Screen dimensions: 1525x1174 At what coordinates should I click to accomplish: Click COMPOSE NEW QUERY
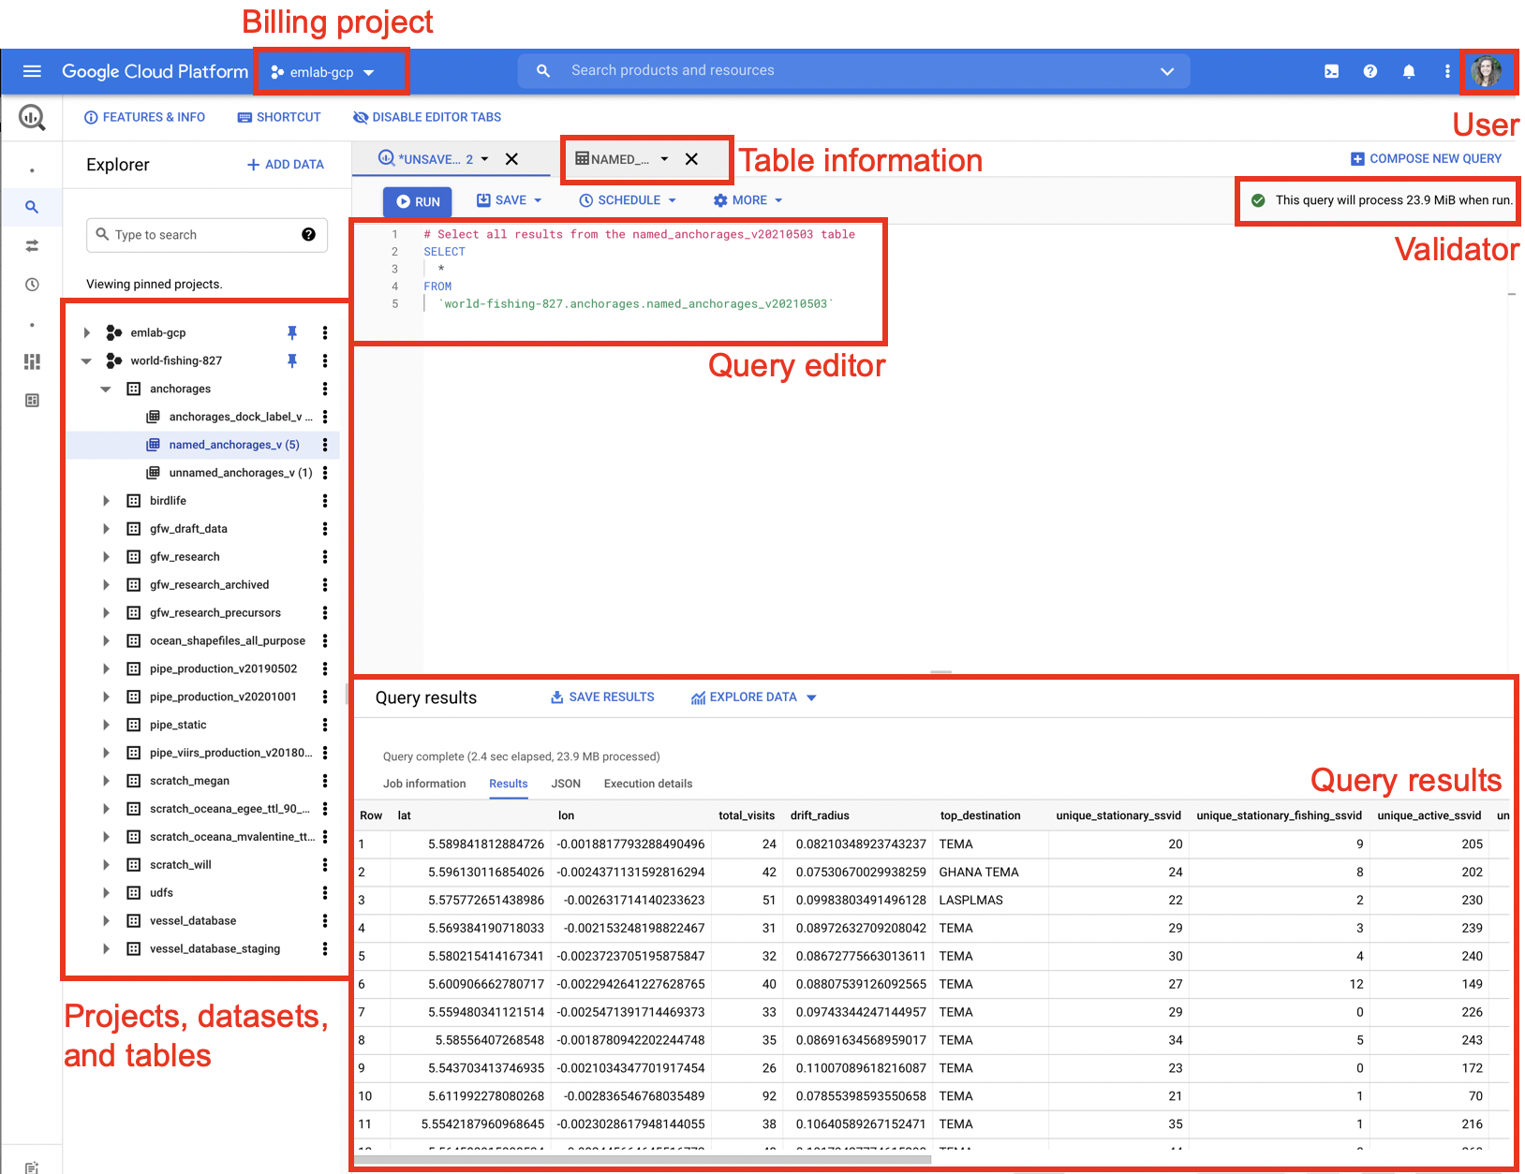1426,159
